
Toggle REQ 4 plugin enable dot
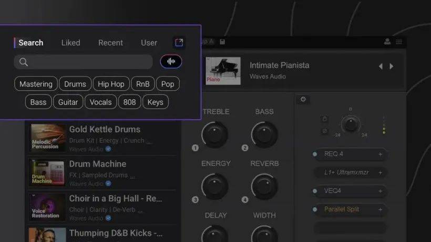pyautogui.click(x=315, y=154)
